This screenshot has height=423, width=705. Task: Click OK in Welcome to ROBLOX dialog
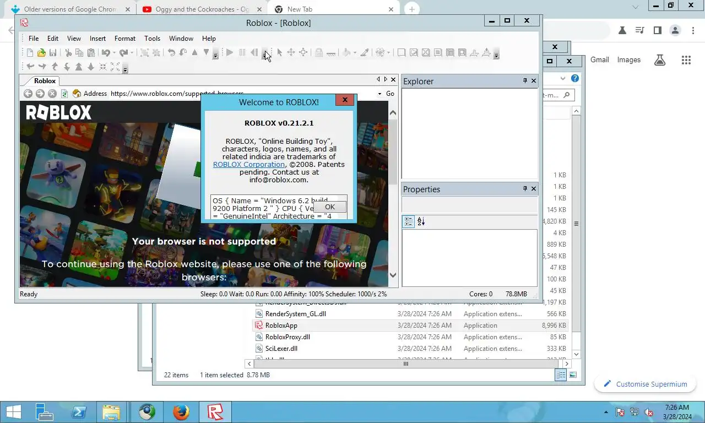point(330,207)
